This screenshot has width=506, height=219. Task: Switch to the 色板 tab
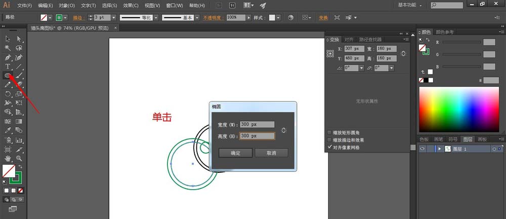click(x=424, y=139)
